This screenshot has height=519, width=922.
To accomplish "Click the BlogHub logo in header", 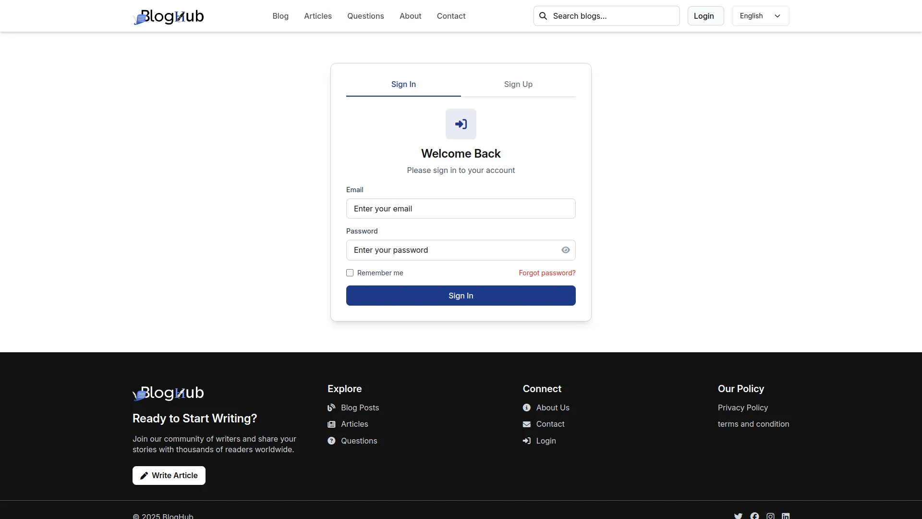I will pos(168,16).
